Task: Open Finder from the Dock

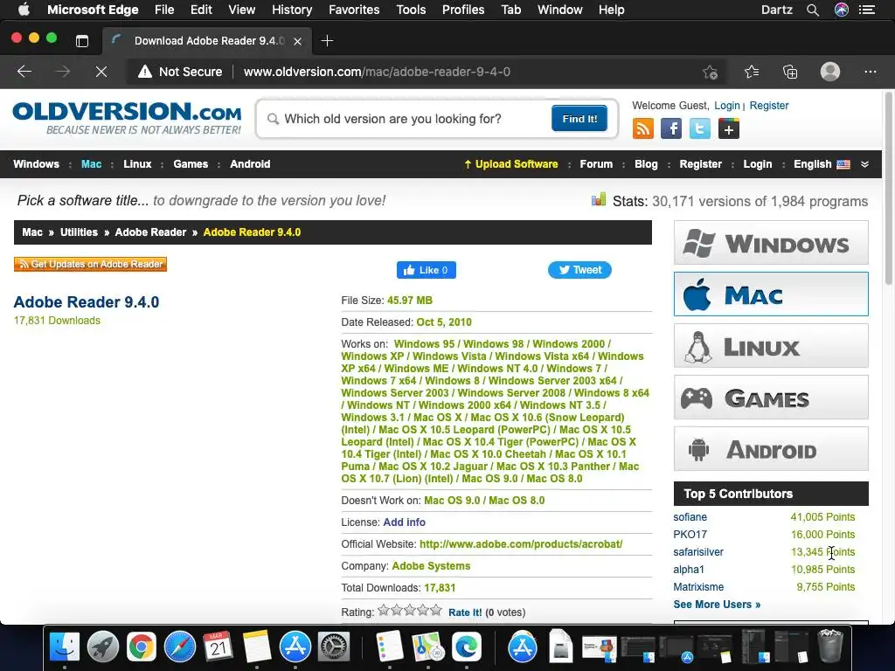Action: pyautogui.click(x=65, y=647)
